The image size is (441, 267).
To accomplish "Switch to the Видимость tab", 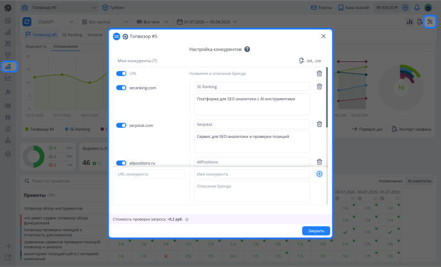I will pos(36,46).
